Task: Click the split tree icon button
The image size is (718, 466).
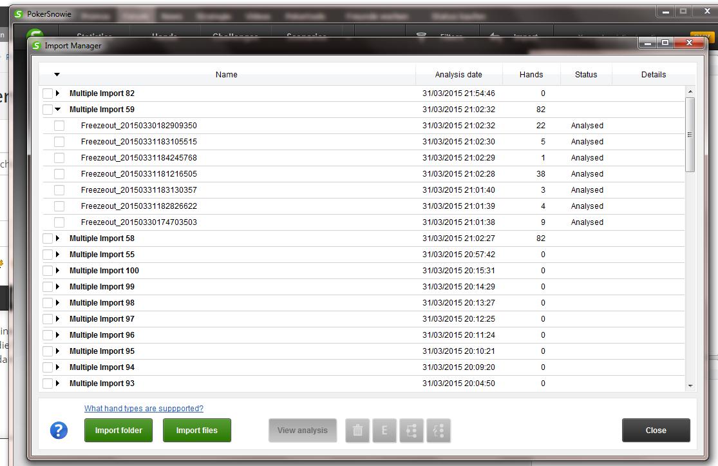Action: tap(439, 431)
